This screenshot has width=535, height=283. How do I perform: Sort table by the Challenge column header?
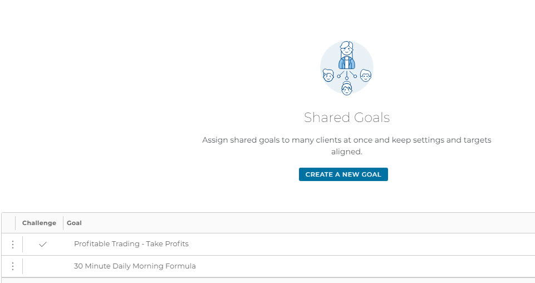(39, 223)
